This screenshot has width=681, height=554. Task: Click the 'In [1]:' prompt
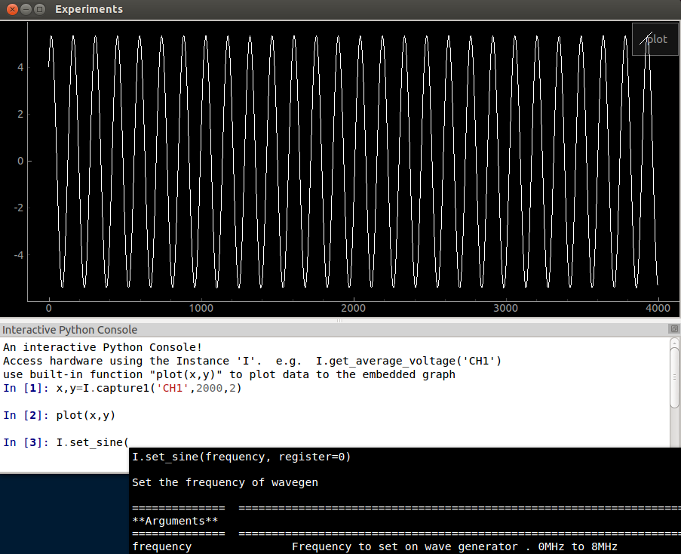coord(26,388)
